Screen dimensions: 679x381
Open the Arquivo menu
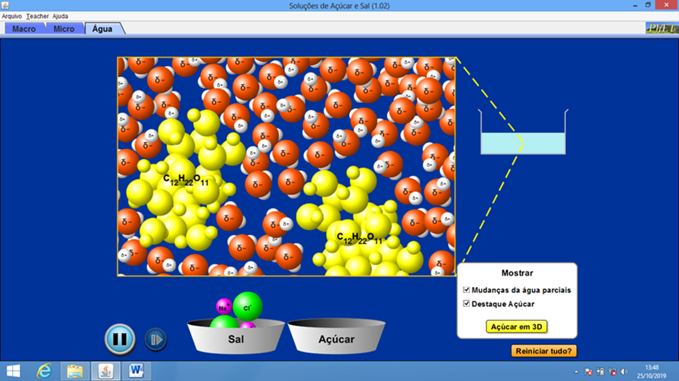[x=12, y=16]
